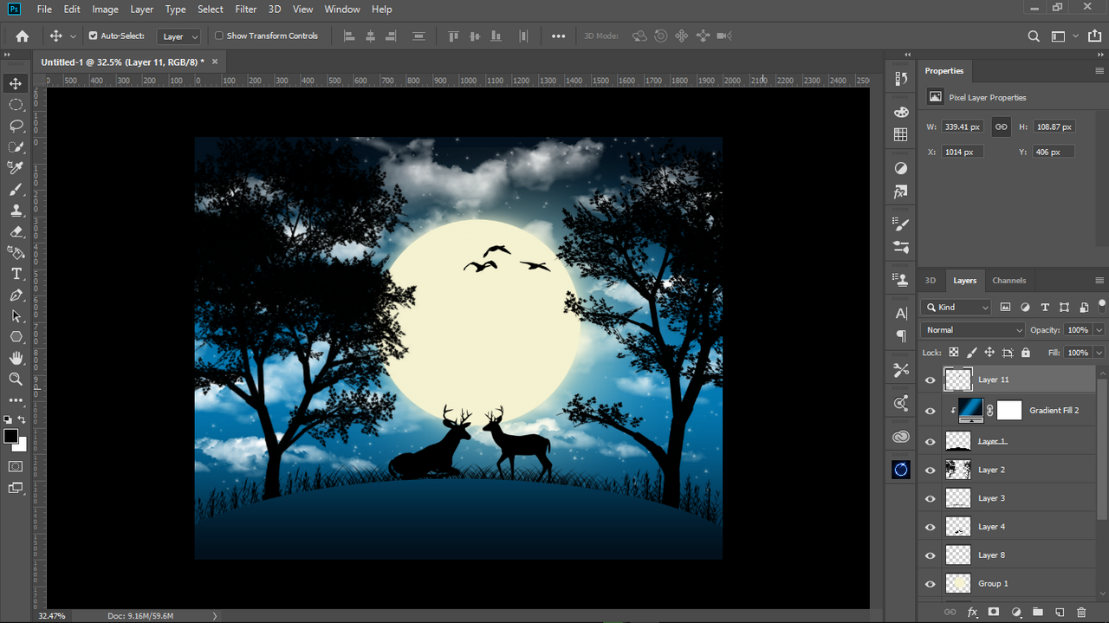Open the Adjustments panel icon
Screen dimensions: 1109x623
[x=901, y=168]
